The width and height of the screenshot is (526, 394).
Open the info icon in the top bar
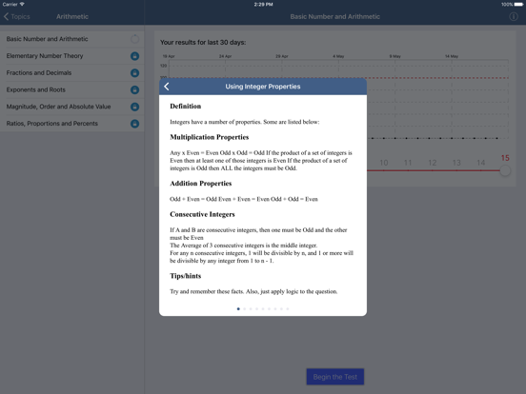coord(514,16)
